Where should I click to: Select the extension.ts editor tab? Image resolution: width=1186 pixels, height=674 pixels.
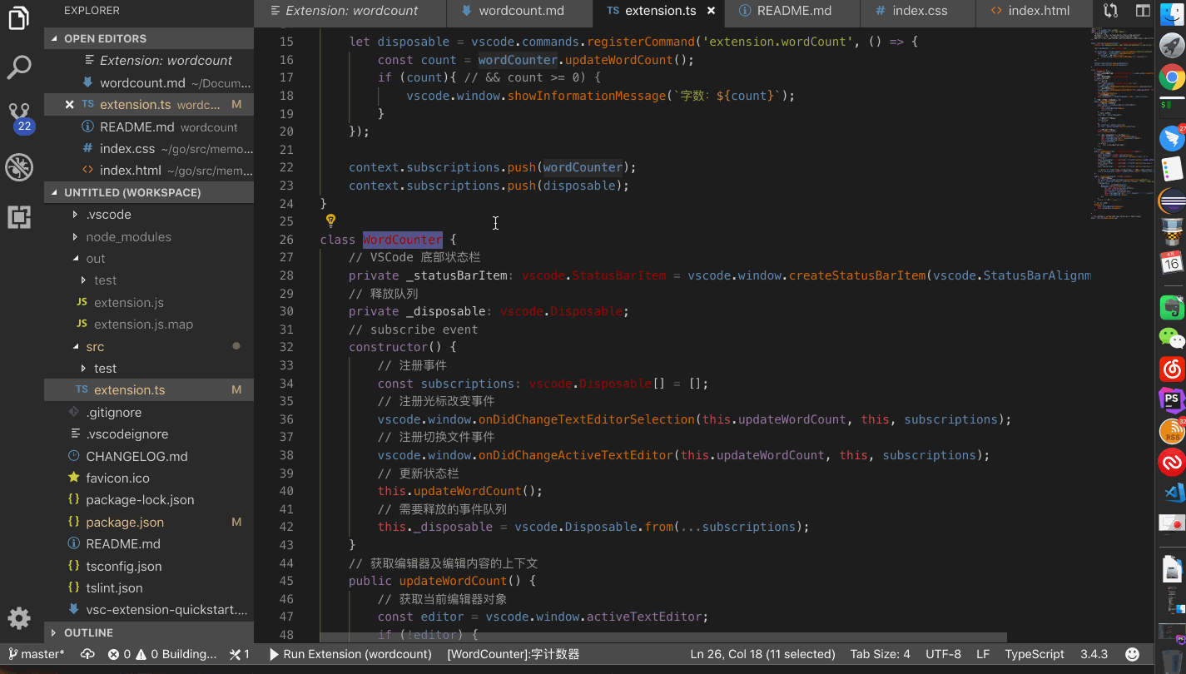pos(659,11)
